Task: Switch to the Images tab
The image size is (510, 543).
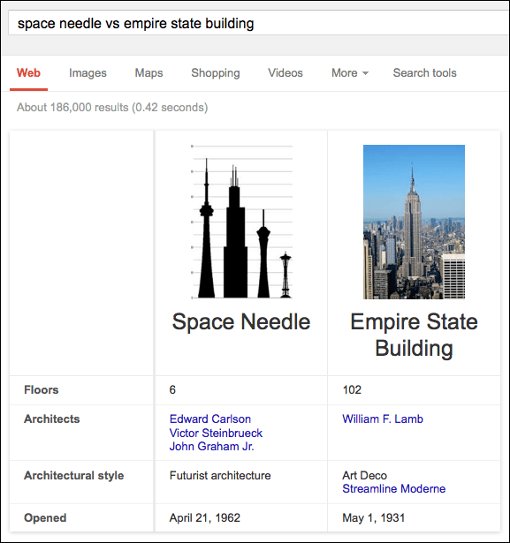Action: point(88,73)
